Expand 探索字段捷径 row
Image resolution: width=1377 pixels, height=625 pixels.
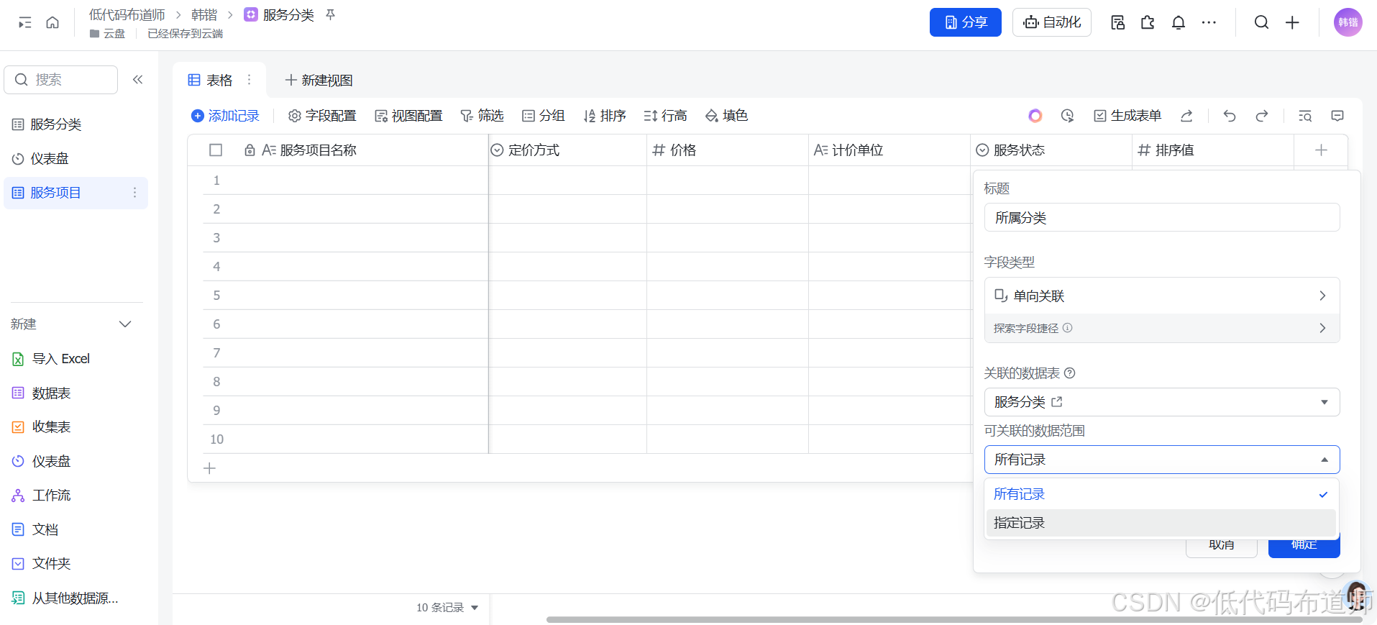coord(1161,328)
